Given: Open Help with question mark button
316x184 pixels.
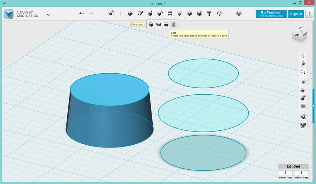Looking at the screenshot, I should 309,14.
